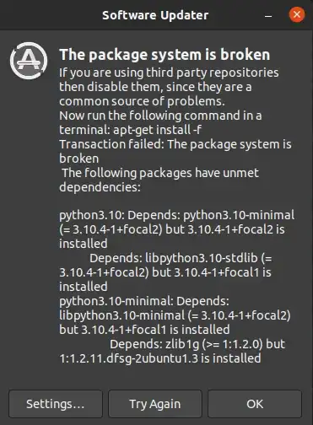Image resolution: width=313 pixels, height=425 pixels.
Task: Confirm the error with OK
Action: (x=255, y=404)
